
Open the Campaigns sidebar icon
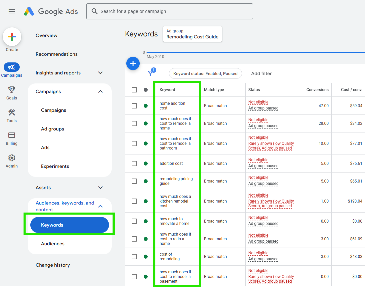coord(11,67)
